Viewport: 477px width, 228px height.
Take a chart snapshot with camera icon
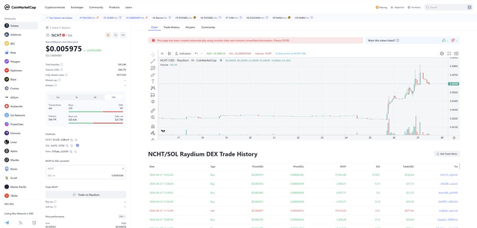click(456, 53)
